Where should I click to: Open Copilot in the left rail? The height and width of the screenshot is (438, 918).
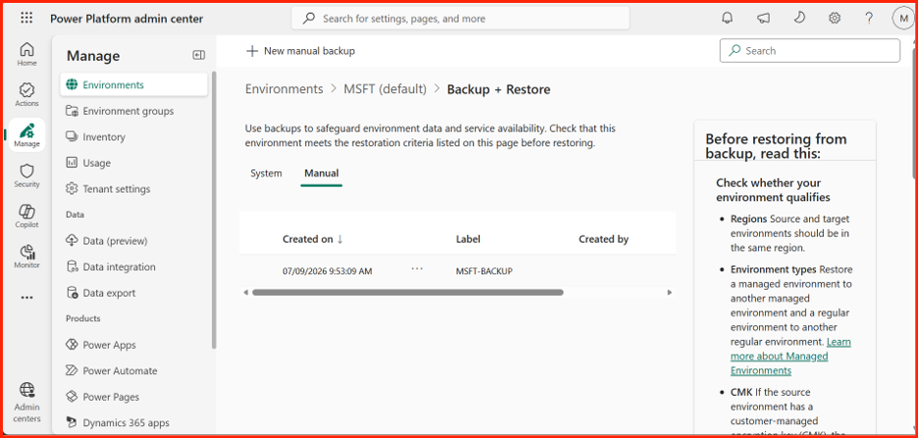pos(26,216)
